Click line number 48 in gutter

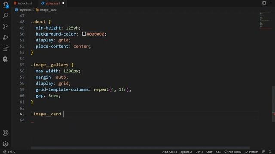tap(22, 22)
